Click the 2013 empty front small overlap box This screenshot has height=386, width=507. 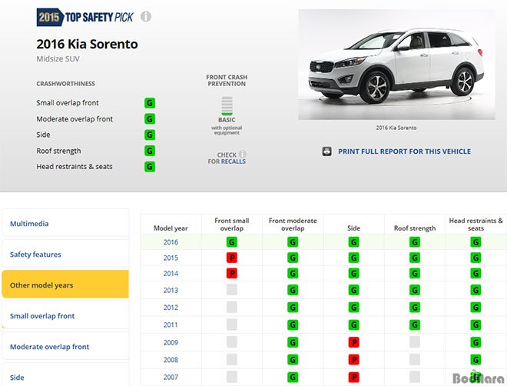(x=232, y=290)
